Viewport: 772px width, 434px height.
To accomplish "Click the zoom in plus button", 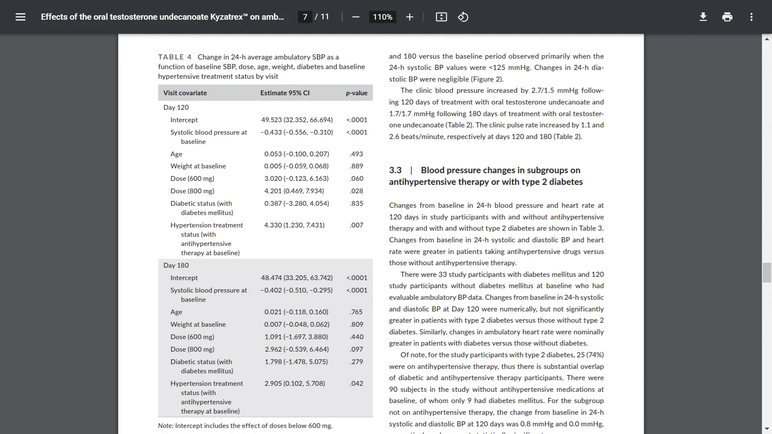I will click(409, 17).
